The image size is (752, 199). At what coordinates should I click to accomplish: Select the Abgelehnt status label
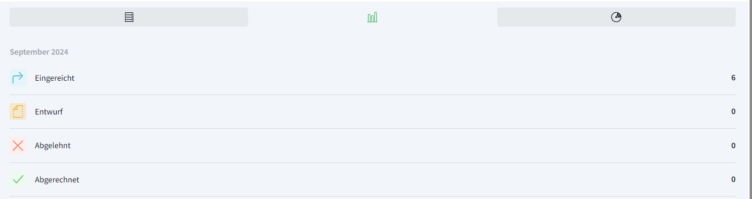tap(53, 145)
